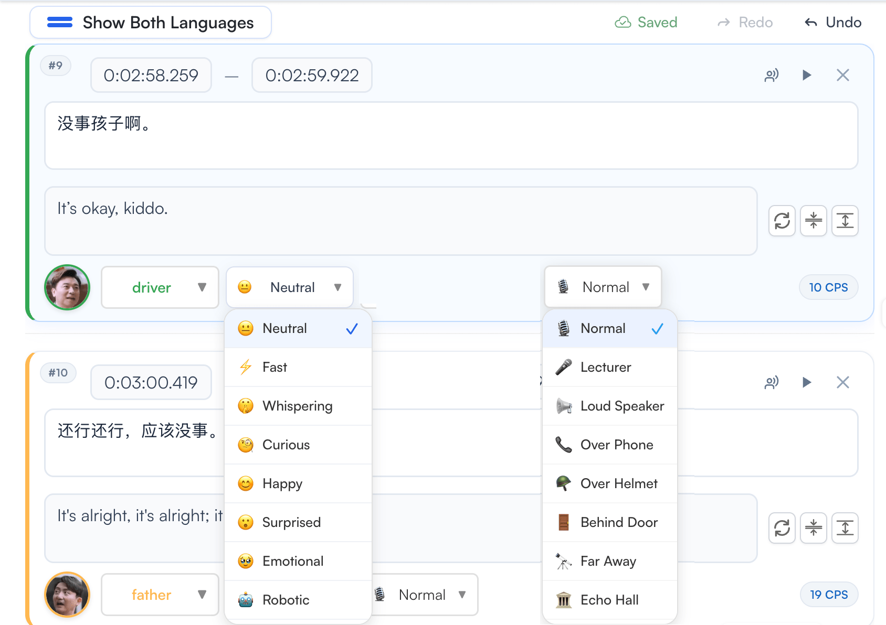Image resolution: width=886 pixels, height=625 pixels.
Task: Open the Neutral emotion dropdown in segment #9
Action: 290,287
